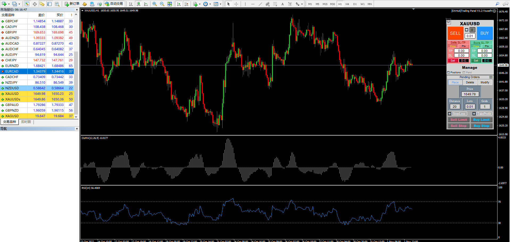Select the text label T tool
This screenshot has width=510, height=242.
[x=290, y=4]
